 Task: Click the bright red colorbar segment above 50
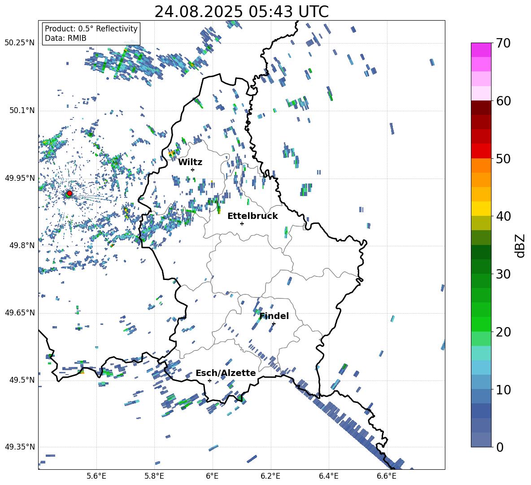[481, 151]
